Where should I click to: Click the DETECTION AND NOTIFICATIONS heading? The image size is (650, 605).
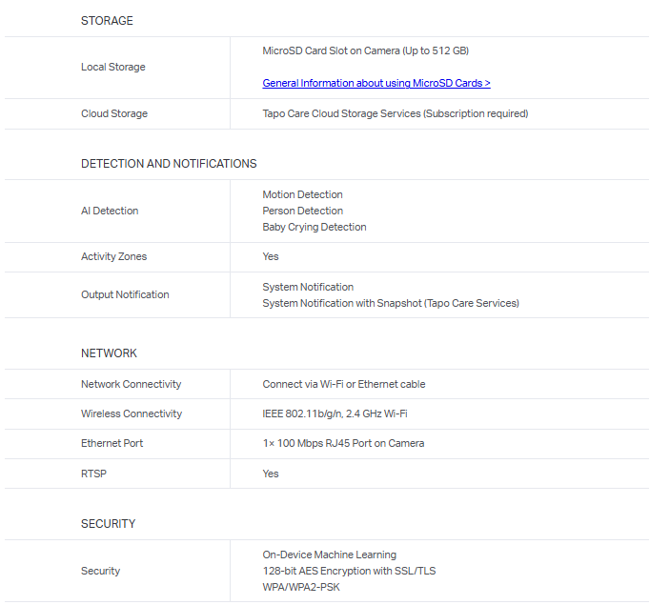(x=169, y=164)
